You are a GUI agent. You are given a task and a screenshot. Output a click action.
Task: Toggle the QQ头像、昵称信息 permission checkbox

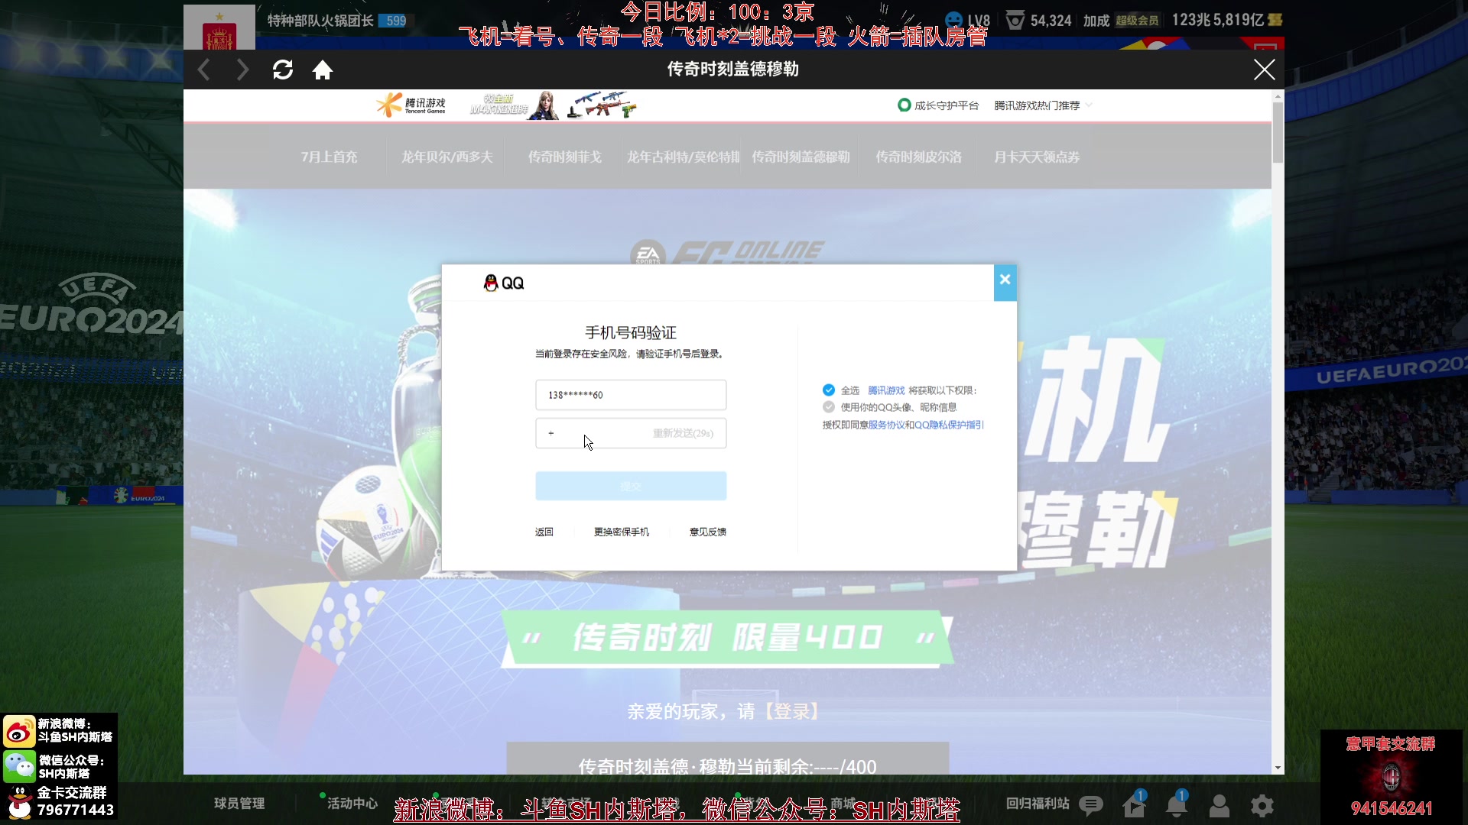tap(829, 406)
